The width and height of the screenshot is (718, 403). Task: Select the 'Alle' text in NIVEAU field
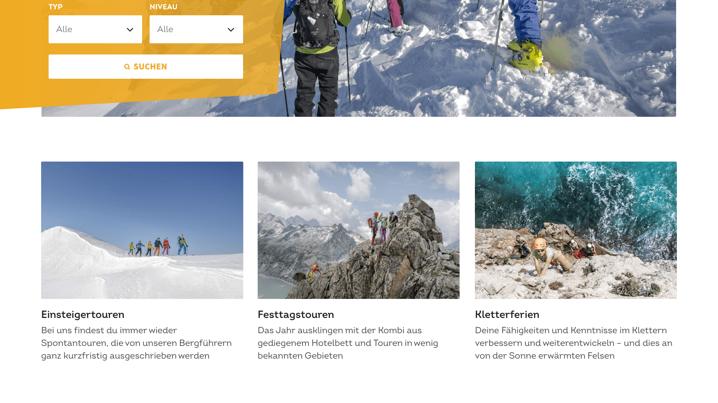165,29
